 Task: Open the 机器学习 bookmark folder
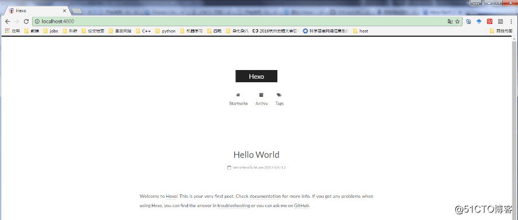(192, 31)
